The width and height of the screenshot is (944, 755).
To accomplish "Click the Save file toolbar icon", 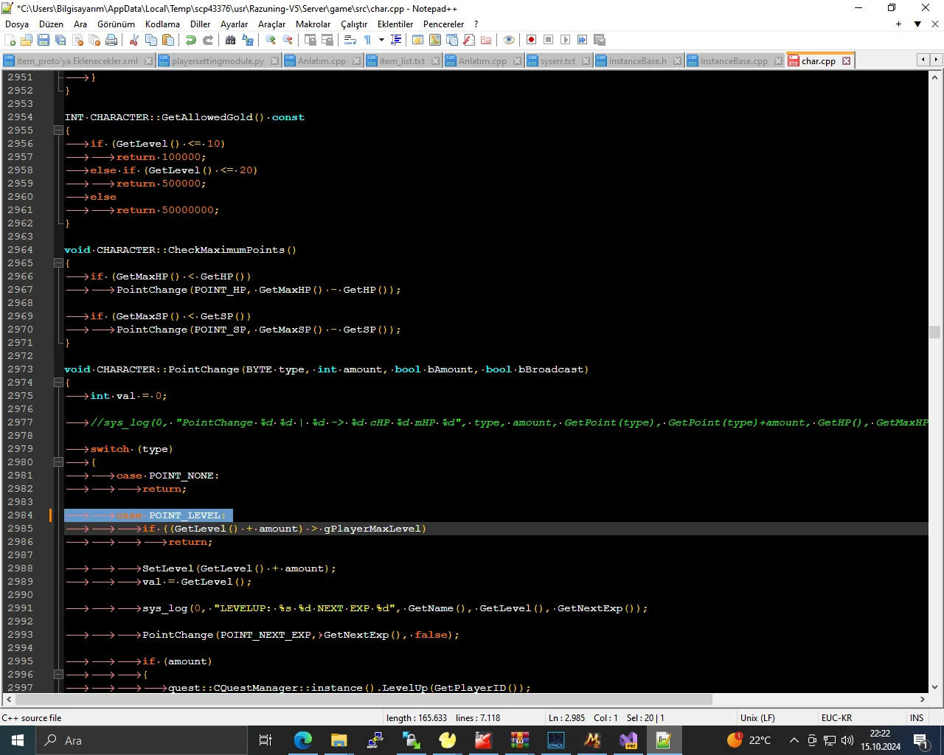I will [44, 40].
